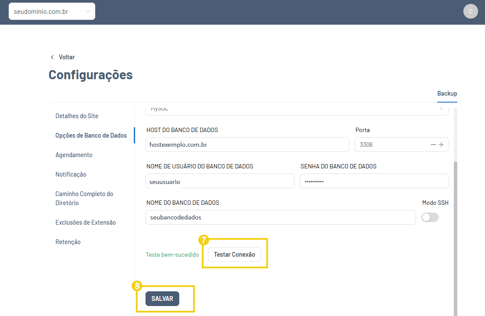Image resolution: width=485 pixels, height=316 pixels.
Task: Expand the database type dropdown arrow
Action: [441, 109]
